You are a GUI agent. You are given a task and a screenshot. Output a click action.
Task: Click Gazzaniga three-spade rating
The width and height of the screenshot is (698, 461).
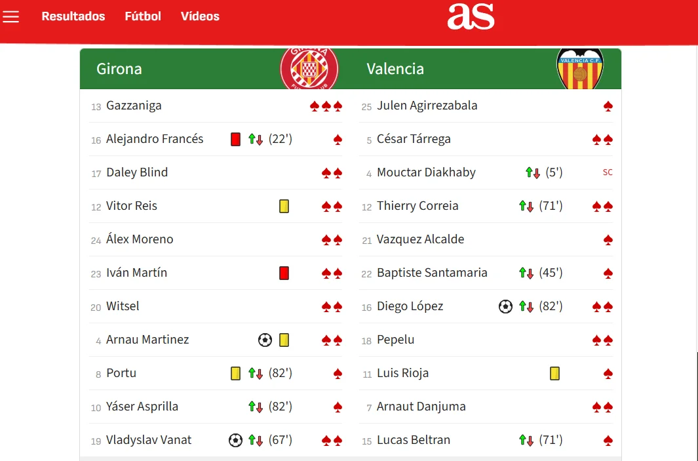pos(326,106)
